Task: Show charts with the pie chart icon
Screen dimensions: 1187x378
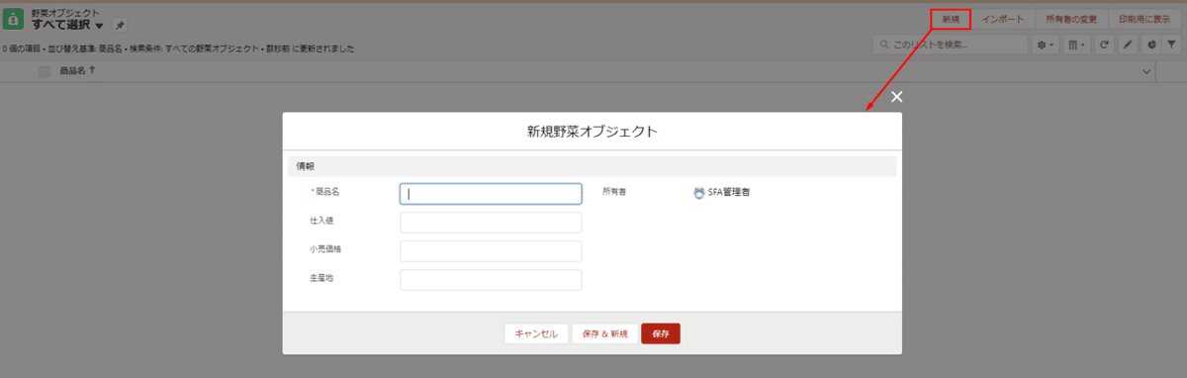Action: click(x=1151, y=45)
